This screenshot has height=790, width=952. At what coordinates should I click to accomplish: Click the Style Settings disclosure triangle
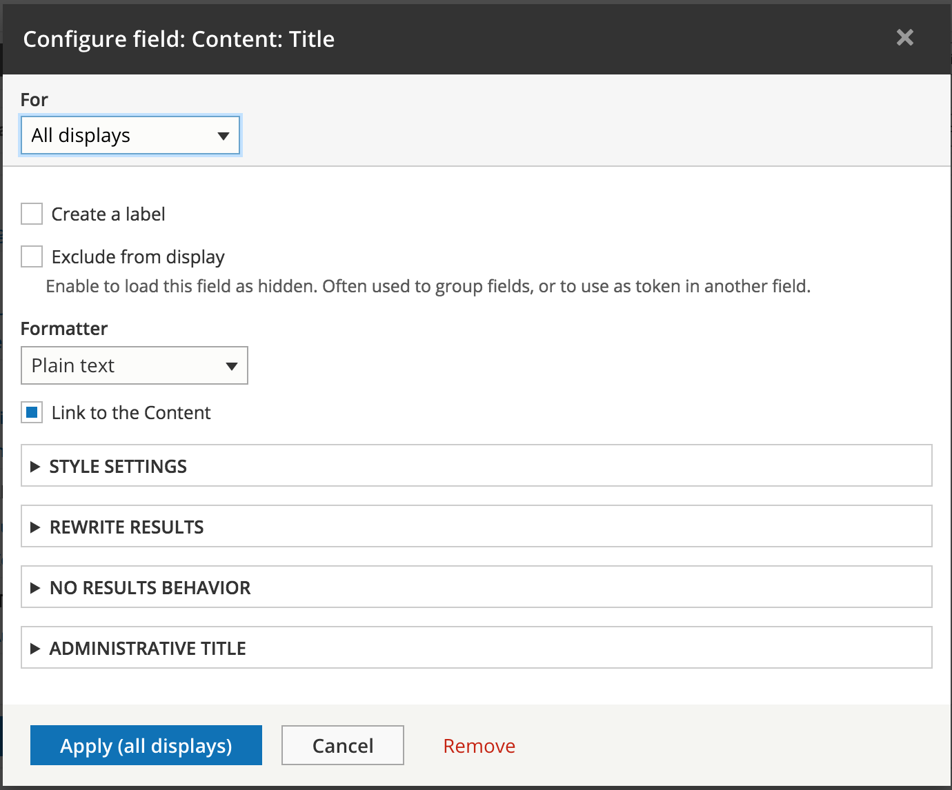pyautogui.click(x=35, y=467)
